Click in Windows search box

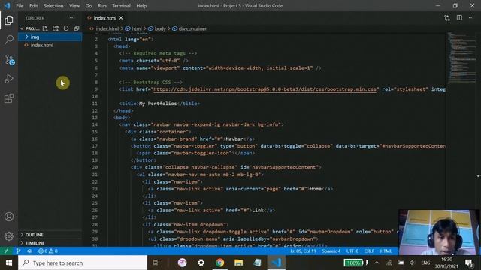point(83,262)
